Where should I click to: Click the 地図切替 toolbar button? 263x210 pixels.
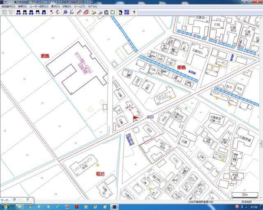127,12
